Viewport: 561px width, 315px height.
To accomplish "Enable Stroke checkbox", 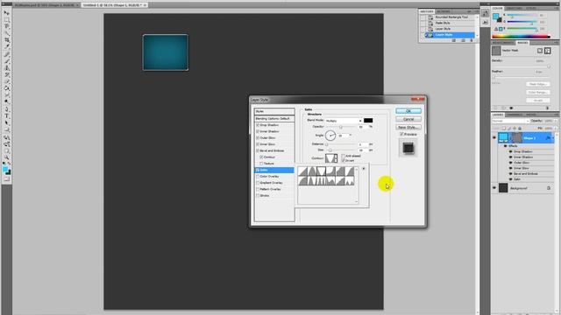I will click(x=258, y=196).
